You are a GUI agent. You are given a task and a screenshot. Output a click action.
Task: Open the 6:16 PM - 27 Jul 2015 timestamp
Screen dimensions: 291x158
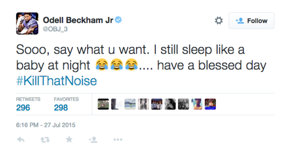[x=46, y=125]
